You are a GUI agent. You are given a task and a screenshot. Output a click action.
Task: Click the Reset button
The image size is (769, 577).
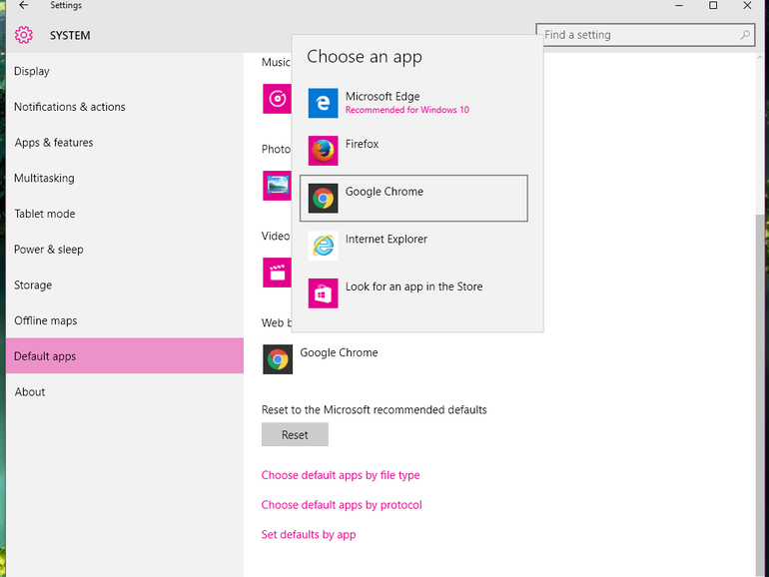coord(295,435)
